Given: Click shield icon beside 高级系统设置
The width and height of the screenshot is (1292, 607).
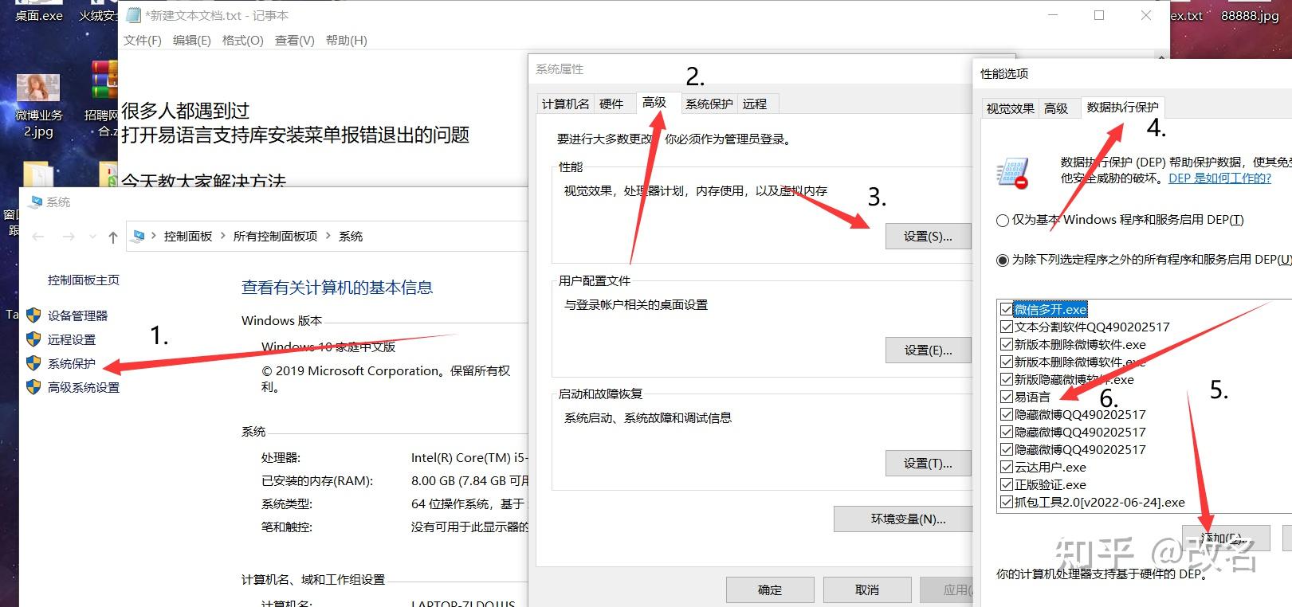Looking at the screenshot, I should [33, 387].
